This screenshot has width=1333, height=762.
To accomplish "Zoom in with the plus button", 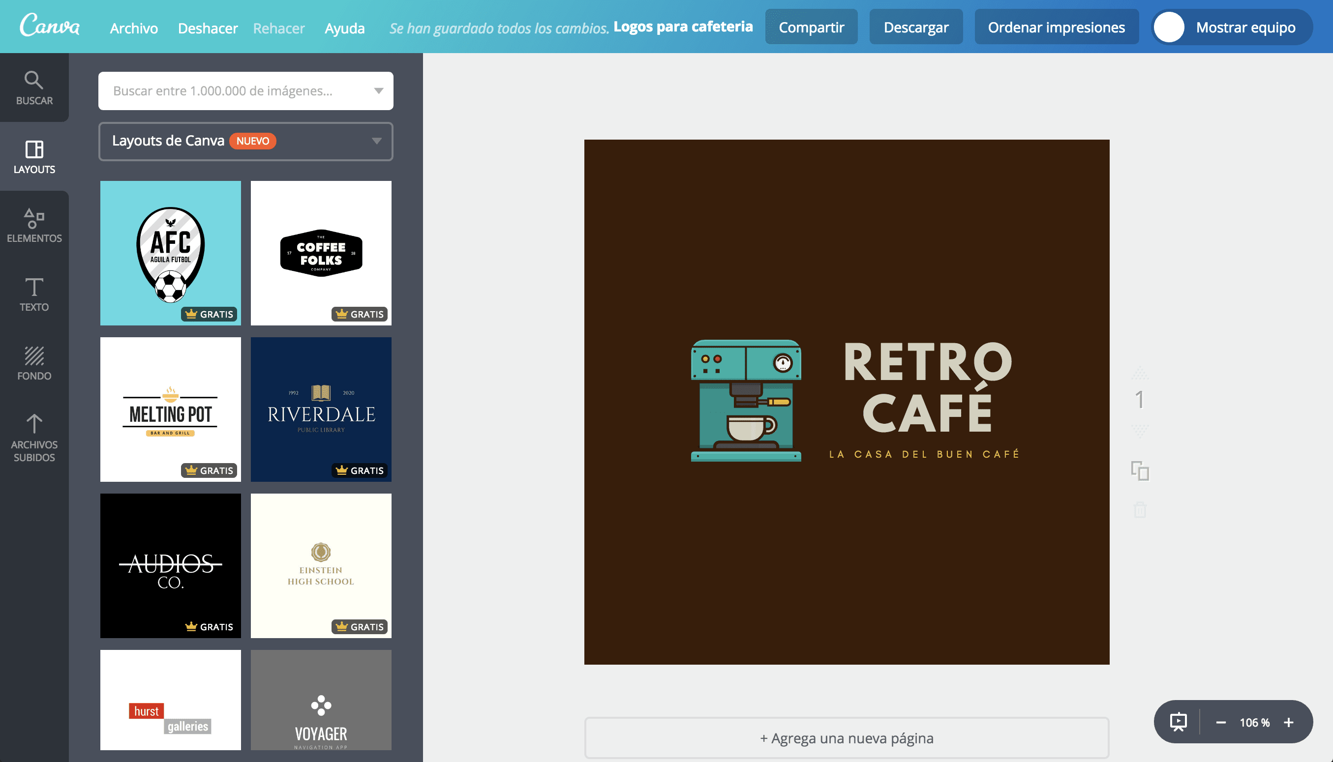I will point(1289,722).
